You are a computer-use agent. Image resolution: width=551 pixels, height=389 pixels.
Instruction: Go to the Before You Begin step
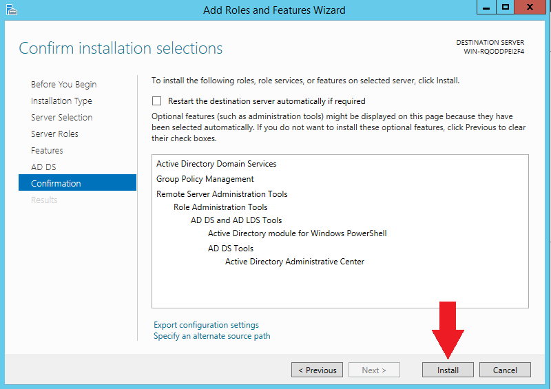[x=63, y=85]
